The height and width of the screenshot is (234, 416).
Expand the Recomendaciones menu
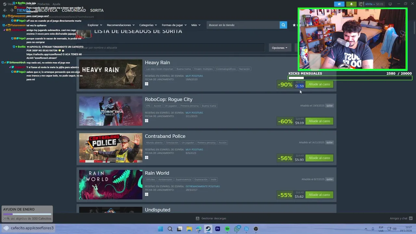tap(121, 25)
